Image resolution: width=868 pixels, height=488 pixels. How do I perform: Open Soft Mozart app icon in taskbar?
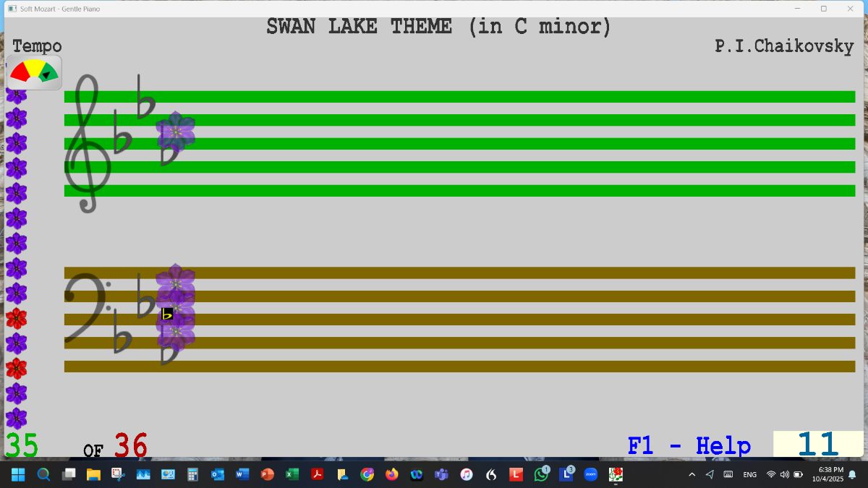pyautogui.click(x=616, y=475)
